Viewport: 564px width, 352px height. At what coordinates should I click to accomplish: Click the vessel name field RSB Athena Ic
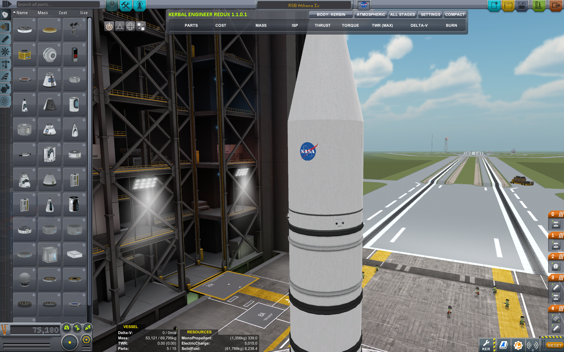click(304, 5)
